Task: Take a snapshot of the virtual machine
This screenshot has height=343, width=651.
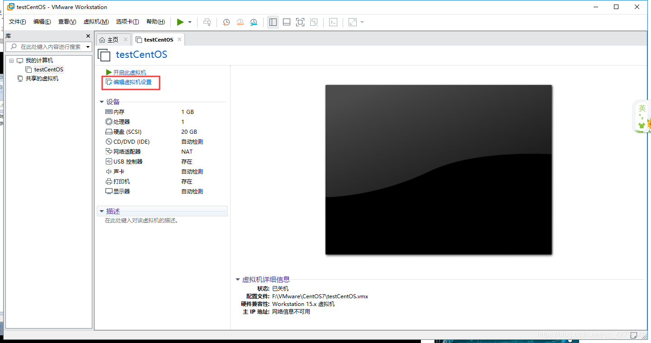Action: [x=226, y=22]
